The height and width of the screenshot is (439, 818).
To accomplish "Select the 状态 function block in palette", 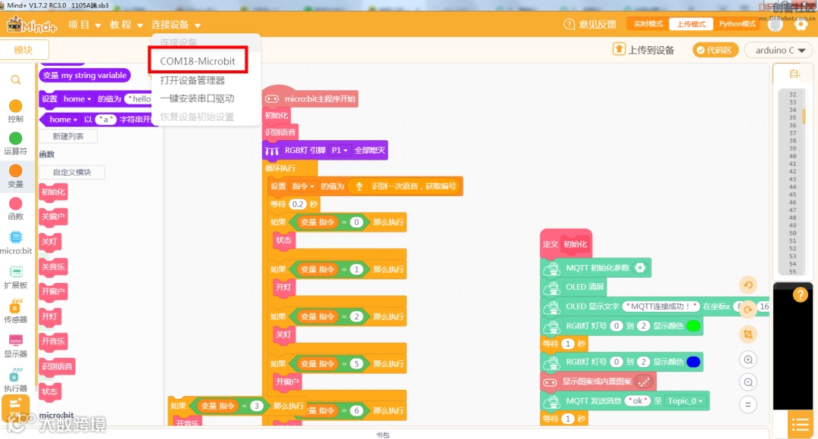I will pos(49,391).
